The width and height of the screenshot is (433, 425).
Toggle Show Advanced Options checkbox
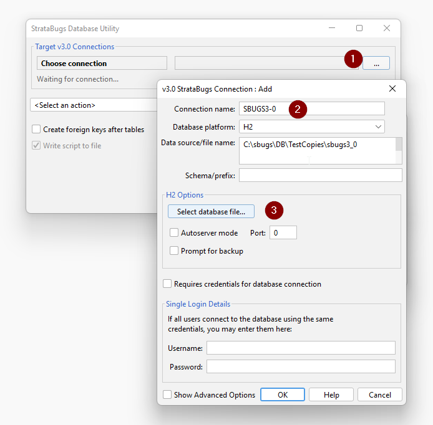pyautogui.click(x=167, y=394)
